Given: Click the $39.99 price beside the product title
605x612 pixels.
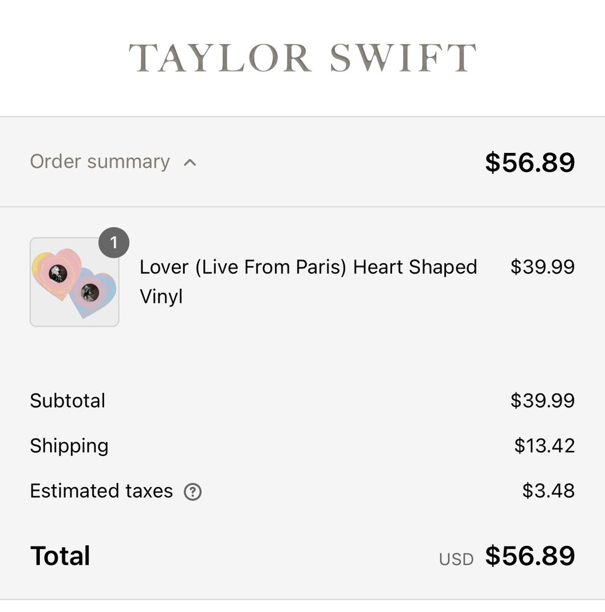Looking at the screenshot, I should (x=543, y=267).
